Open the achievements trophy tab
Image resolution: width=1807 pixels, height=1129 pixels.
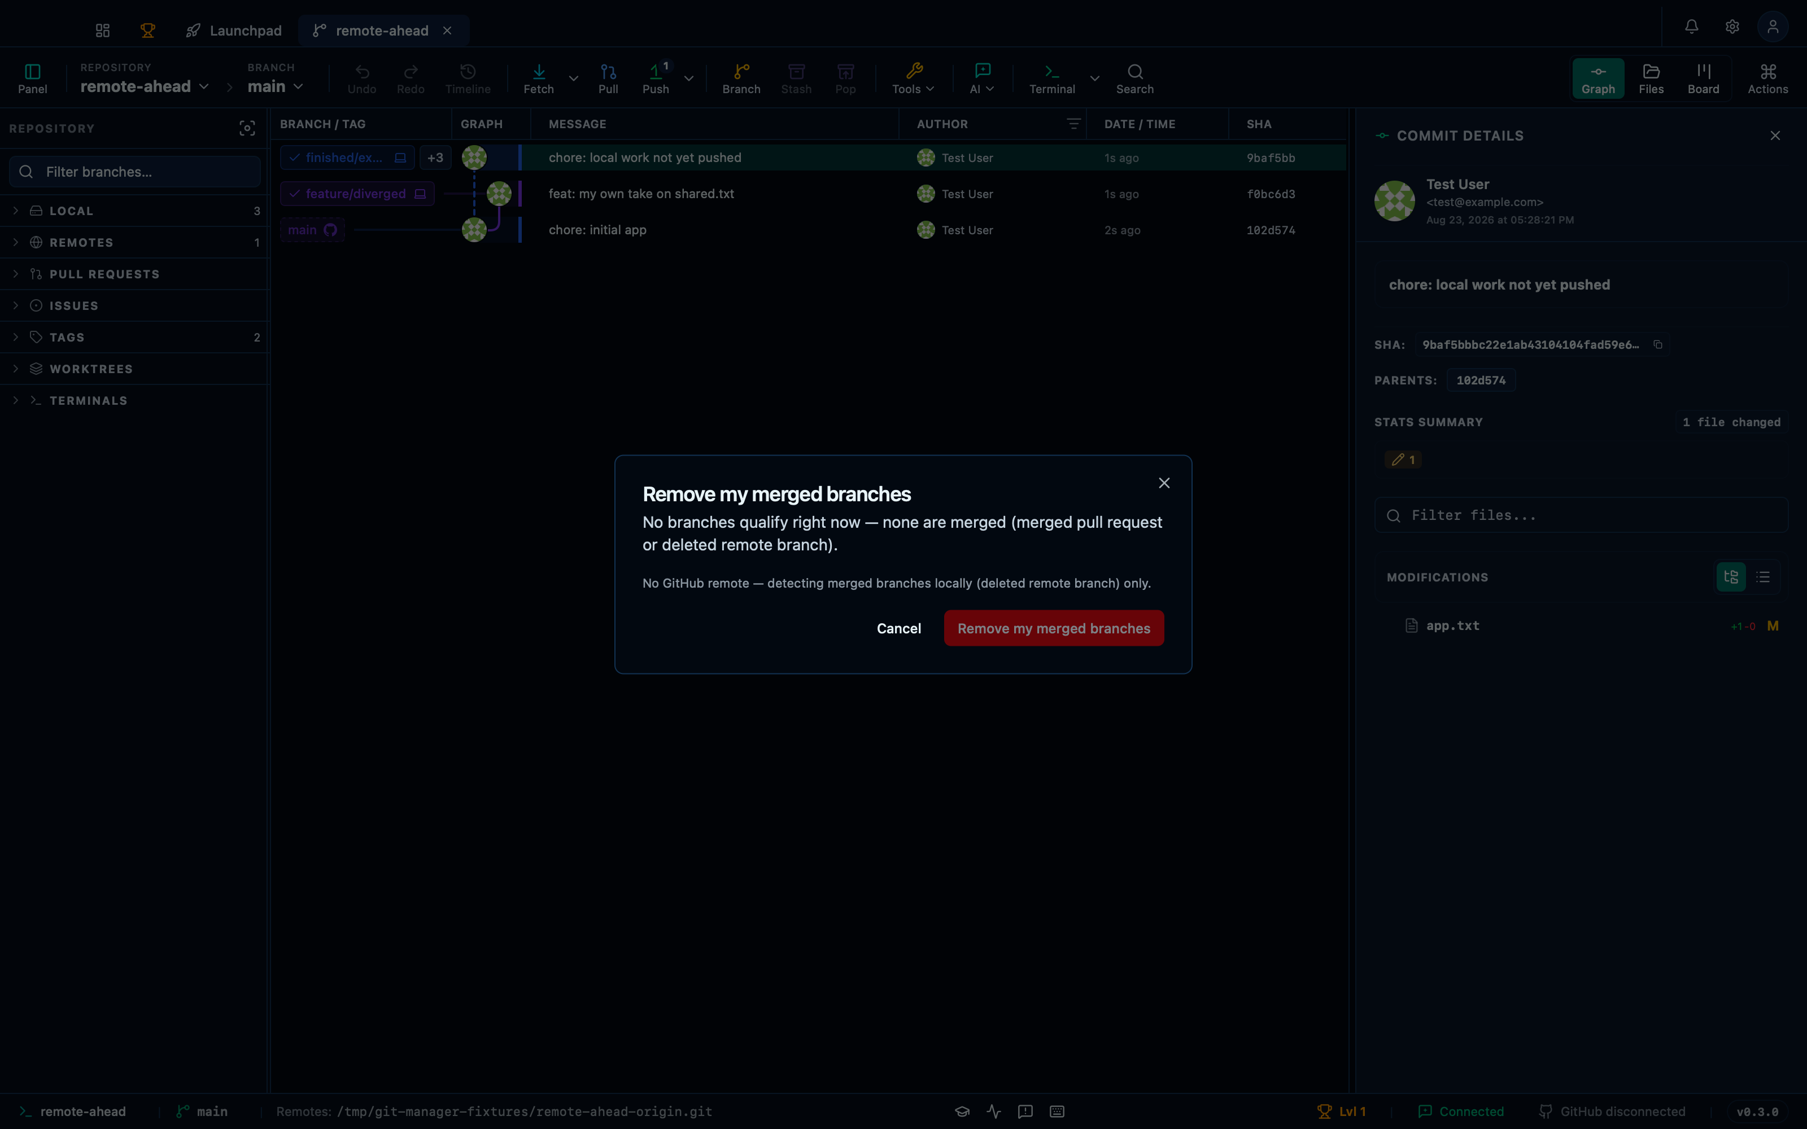(148, 30)
